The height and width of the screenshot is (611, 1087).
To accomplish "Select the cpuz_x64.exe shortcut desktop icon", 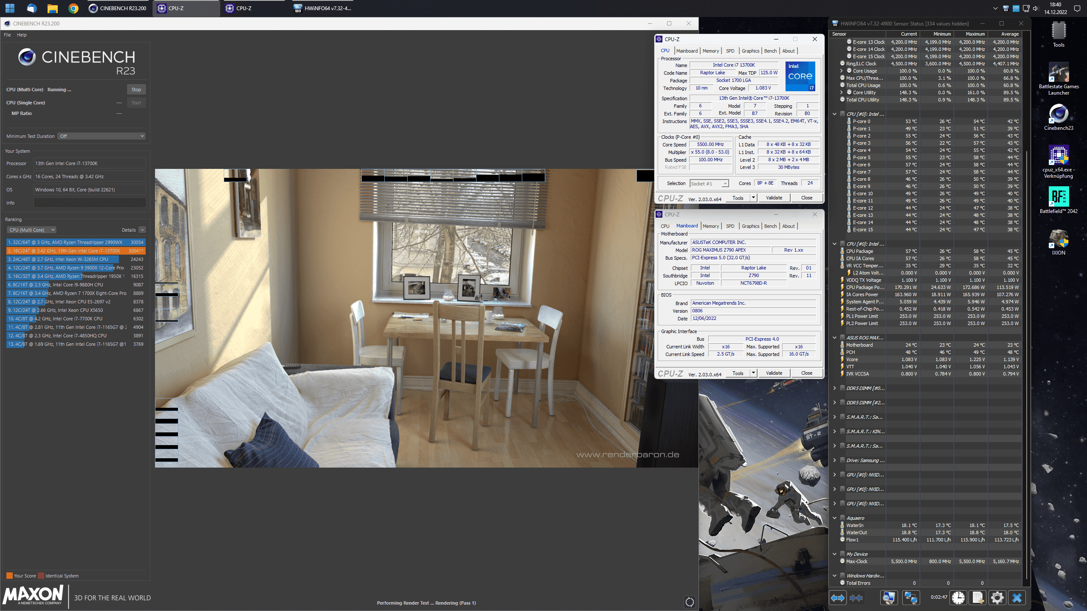I will click(1059, 162).
